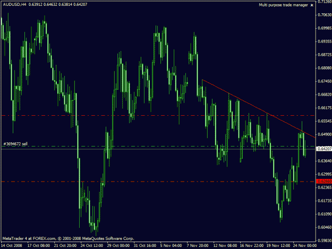Click the 0.65545 price scale label

click(325, 121)
